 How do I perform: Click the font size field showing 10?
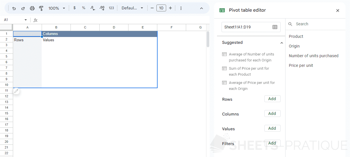(161, 8)
